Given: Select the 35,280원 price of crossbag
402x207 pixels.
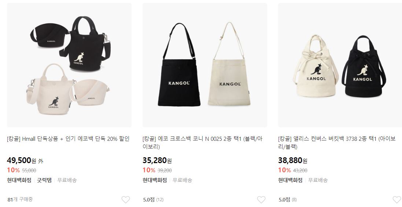Looking at the screenshot, I should point(157,161).
